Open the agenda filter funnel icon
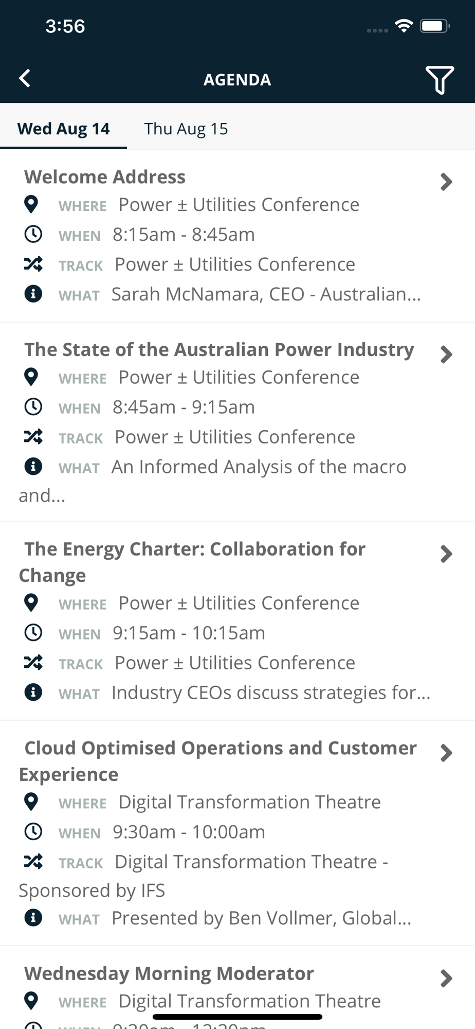475x1029 pixels. [440, 80]
